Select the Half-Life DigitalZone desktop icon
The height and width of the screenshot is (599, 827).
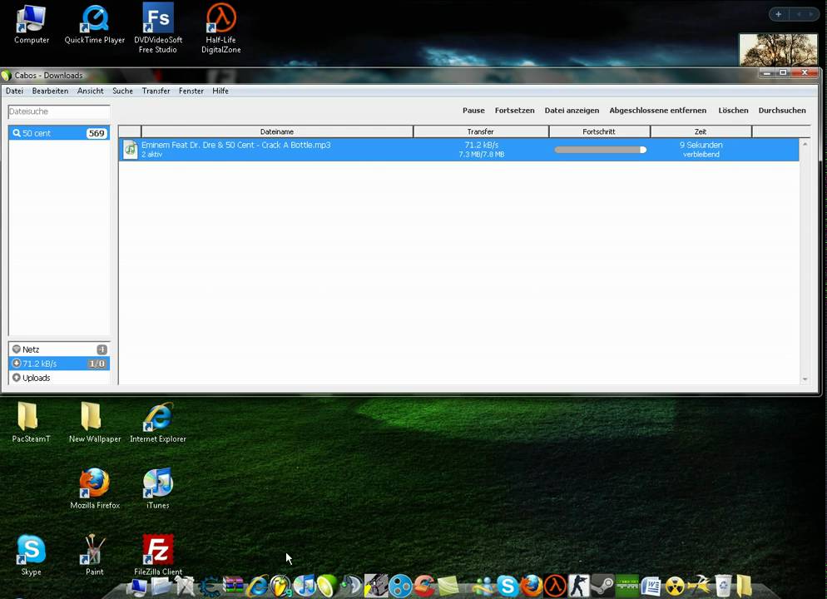tap(221, 27)
